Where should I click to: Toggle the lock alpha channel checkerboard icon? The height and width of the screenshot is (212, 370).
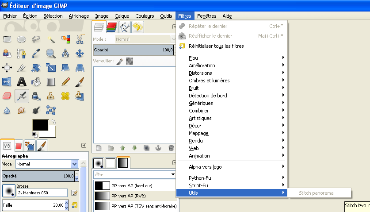(x=130, y=61)
